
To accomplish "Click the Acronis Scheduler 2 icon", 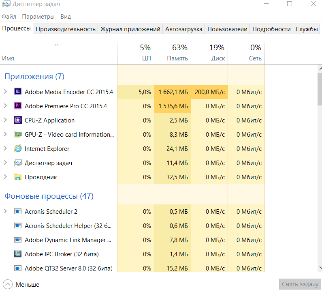I will coord(18,211).
